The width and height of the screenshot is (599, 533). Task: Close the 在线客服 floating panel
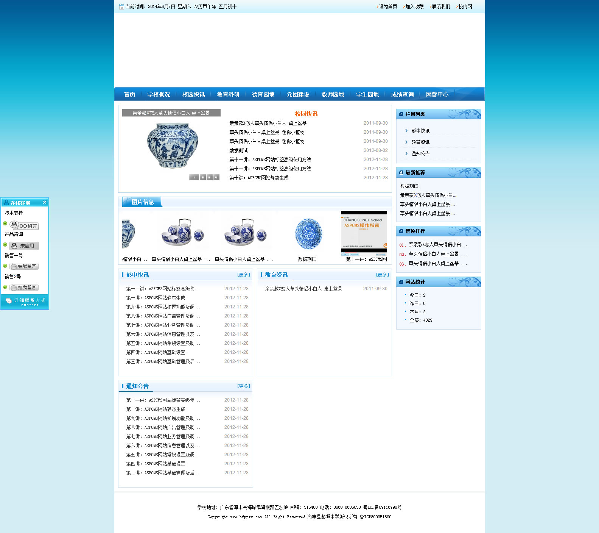click(x=45, y=202)
